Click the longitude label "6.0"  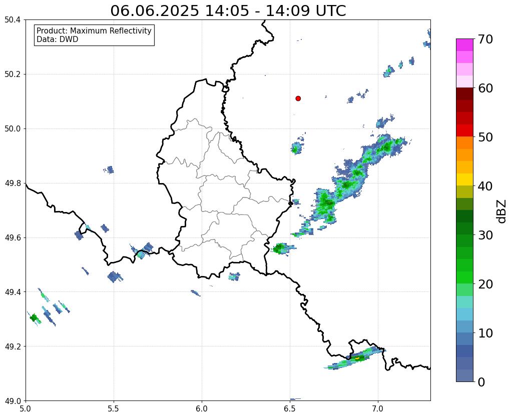[202, 408]
